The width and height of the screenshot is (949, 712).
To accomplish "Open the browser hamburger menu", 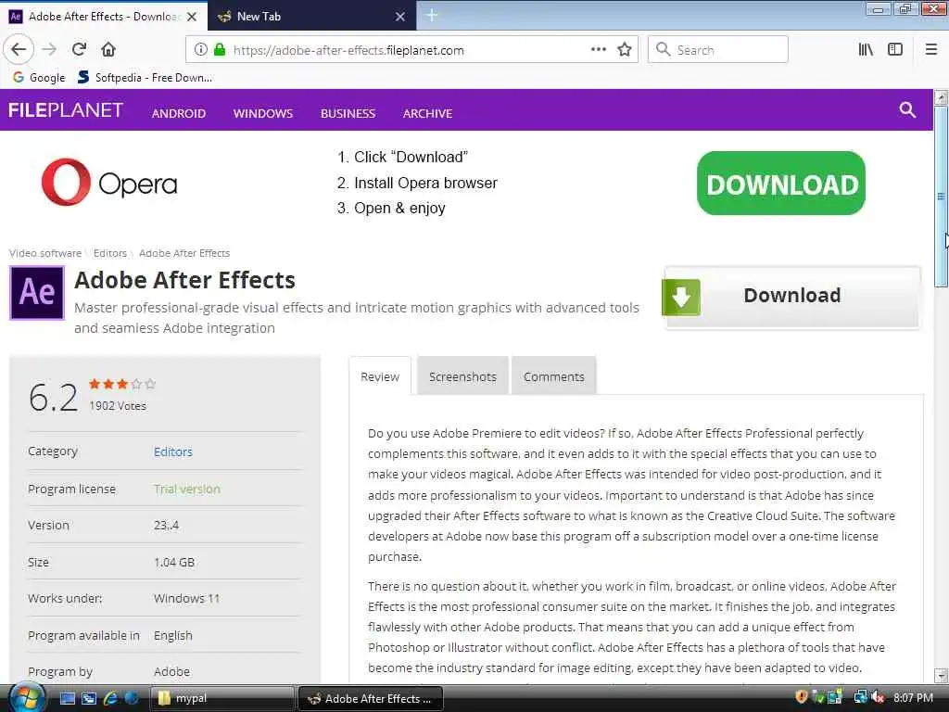I will tap(930, 50).
